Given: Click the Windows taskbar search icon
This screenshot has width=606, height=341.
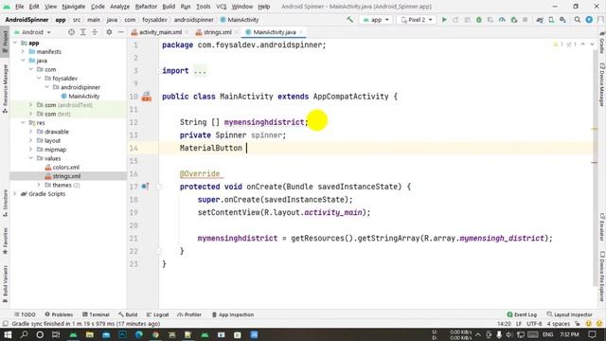Looking at the screenshot, I should point(24,334).
